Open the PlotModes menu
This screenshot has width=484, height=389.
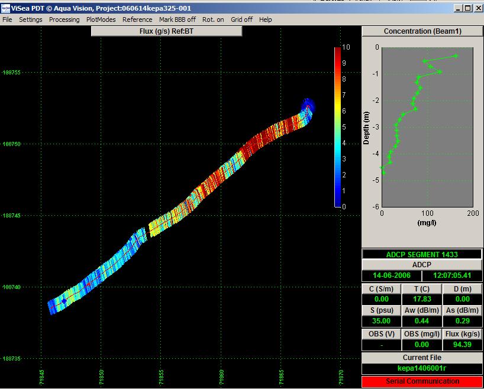(101, 20)
